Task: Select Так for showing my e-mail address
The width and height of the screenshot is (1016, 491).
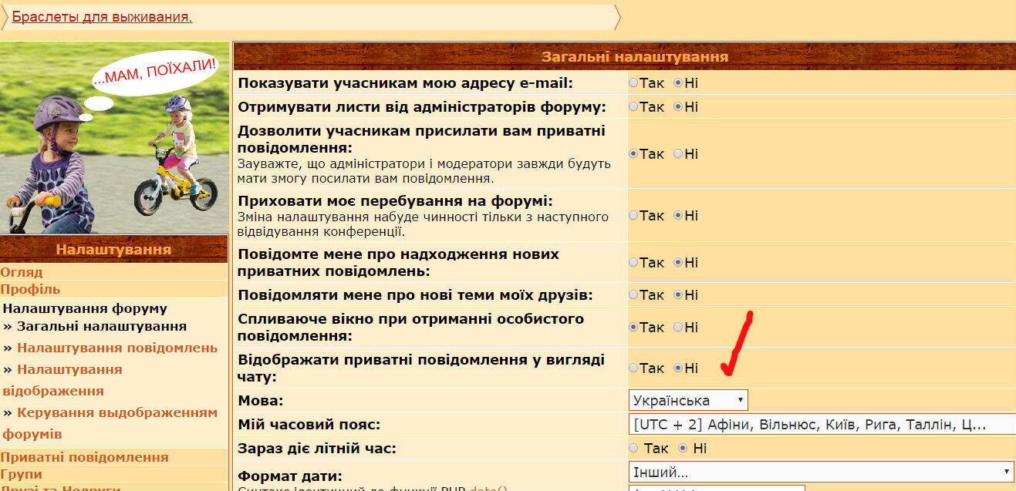Action: 633,83
